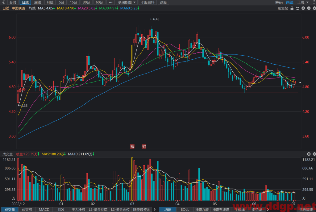This screenshot has width=316, height=212.
Task: Select the 神奇五线谱 main indicator tab
Action: tap(221, 210)
